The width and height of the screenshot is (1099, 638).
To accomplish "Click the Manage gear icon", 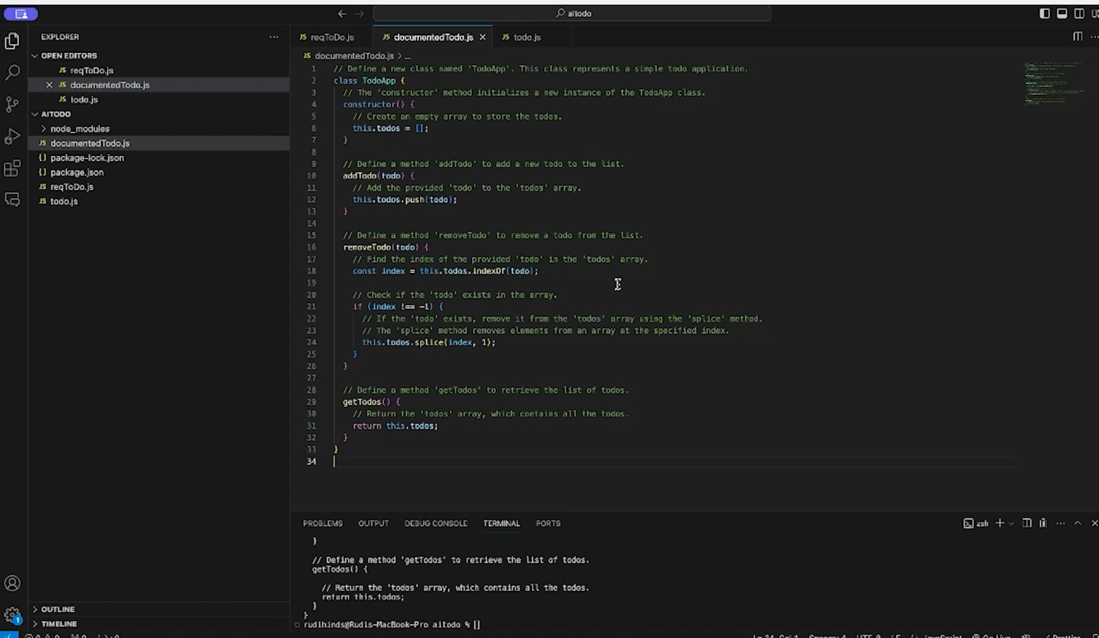I will point(12,615).
